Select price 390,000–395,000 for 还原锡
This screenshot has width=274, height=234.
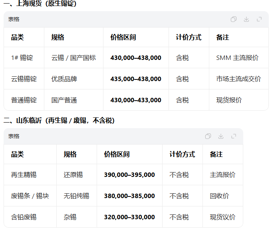tap(129, 175)
